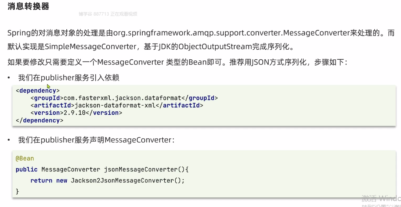
Task: Click the bullet before 我们在publisher服务声明MessageConverter
Action: pyautogui.click(x=9, y=140)
